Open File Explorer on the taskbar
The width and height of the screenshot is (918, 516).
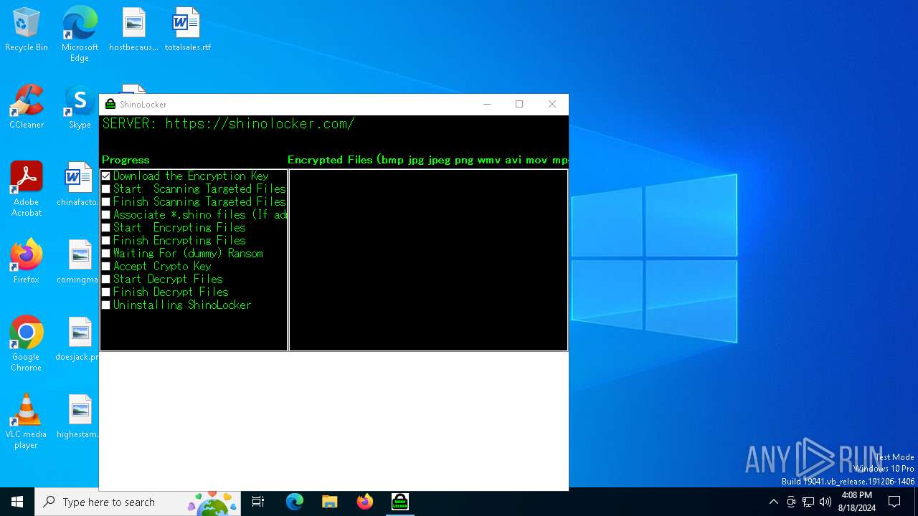click(329, 502)
